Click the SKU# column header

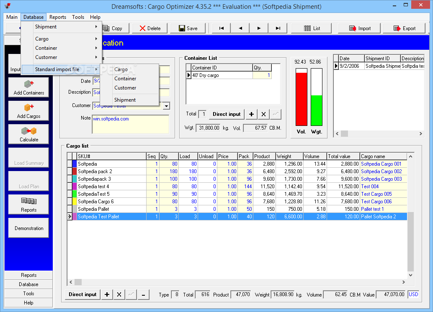(x=111, y=156)
